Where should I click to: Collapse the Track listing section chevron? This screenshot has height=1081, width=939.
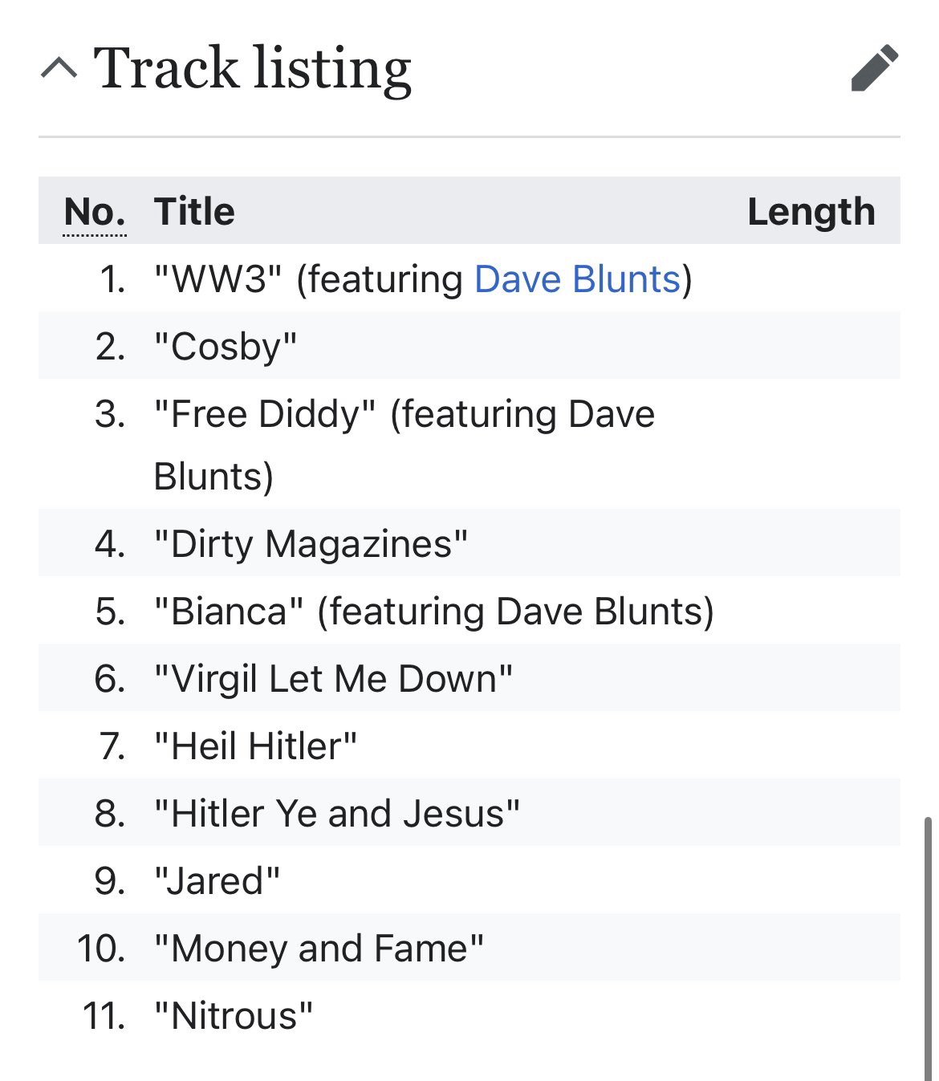[x=59, y=68]
